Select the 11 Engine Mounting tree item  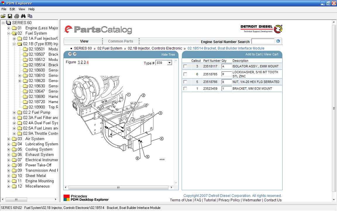36,181
